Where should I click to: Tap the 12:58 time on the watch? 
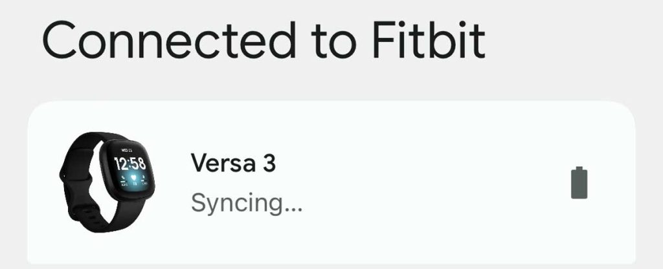pos(129,162)
